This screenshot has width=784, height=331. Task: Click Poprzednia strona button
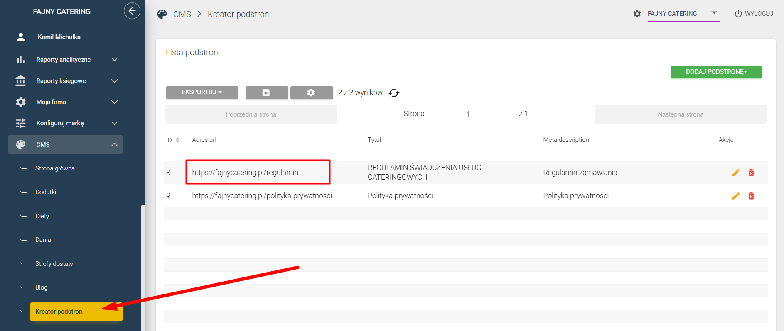pyautogui.click(x=251, y=114)
